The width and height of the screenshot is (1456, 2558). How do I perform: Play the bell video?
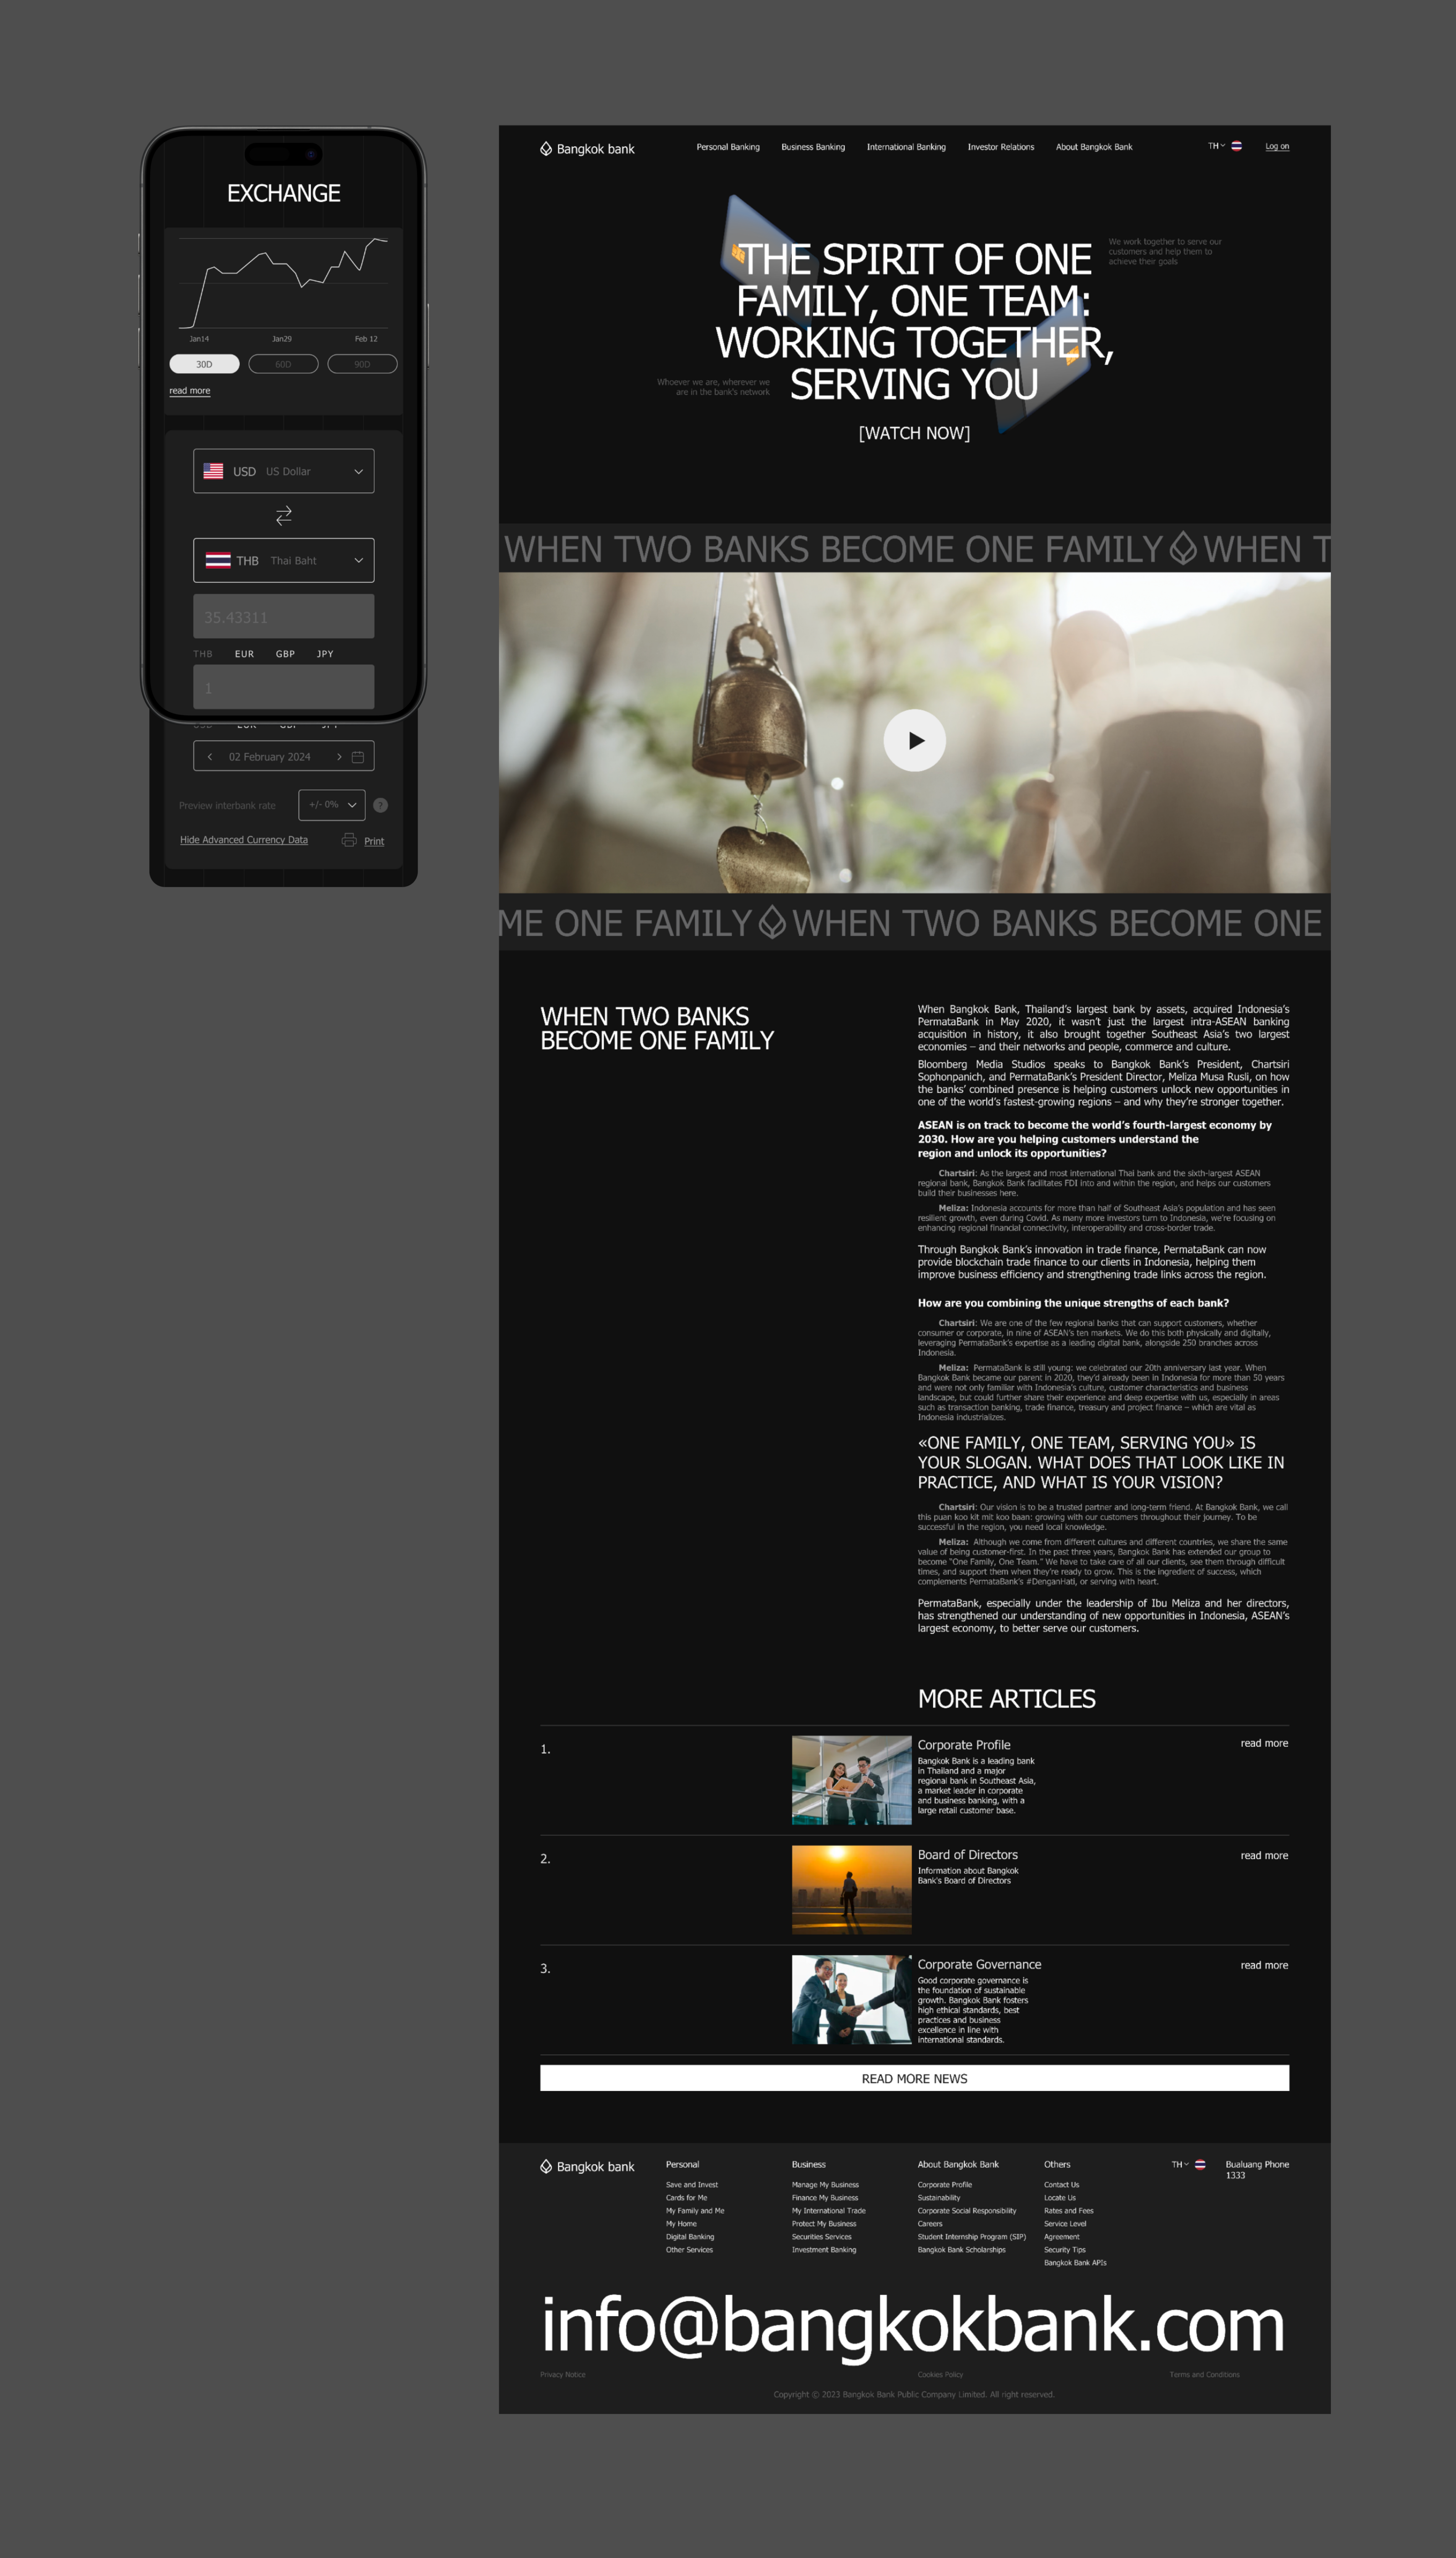click(x=914, y=740)
